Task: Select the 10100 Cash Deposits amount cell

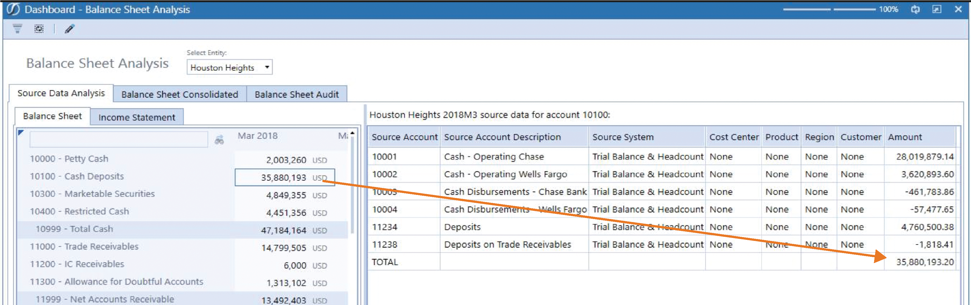Action: (x=285, y=177)
